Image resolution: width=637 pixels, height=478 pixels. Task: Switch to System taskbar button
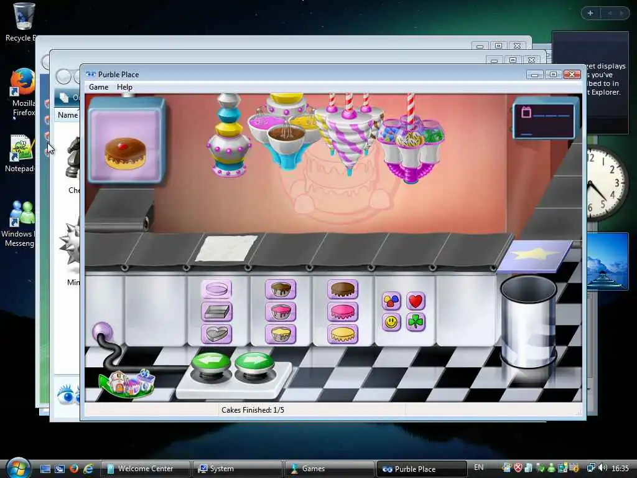(237, 469)
